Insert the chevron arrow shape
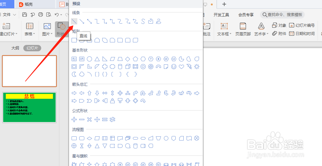 [89, 101]
